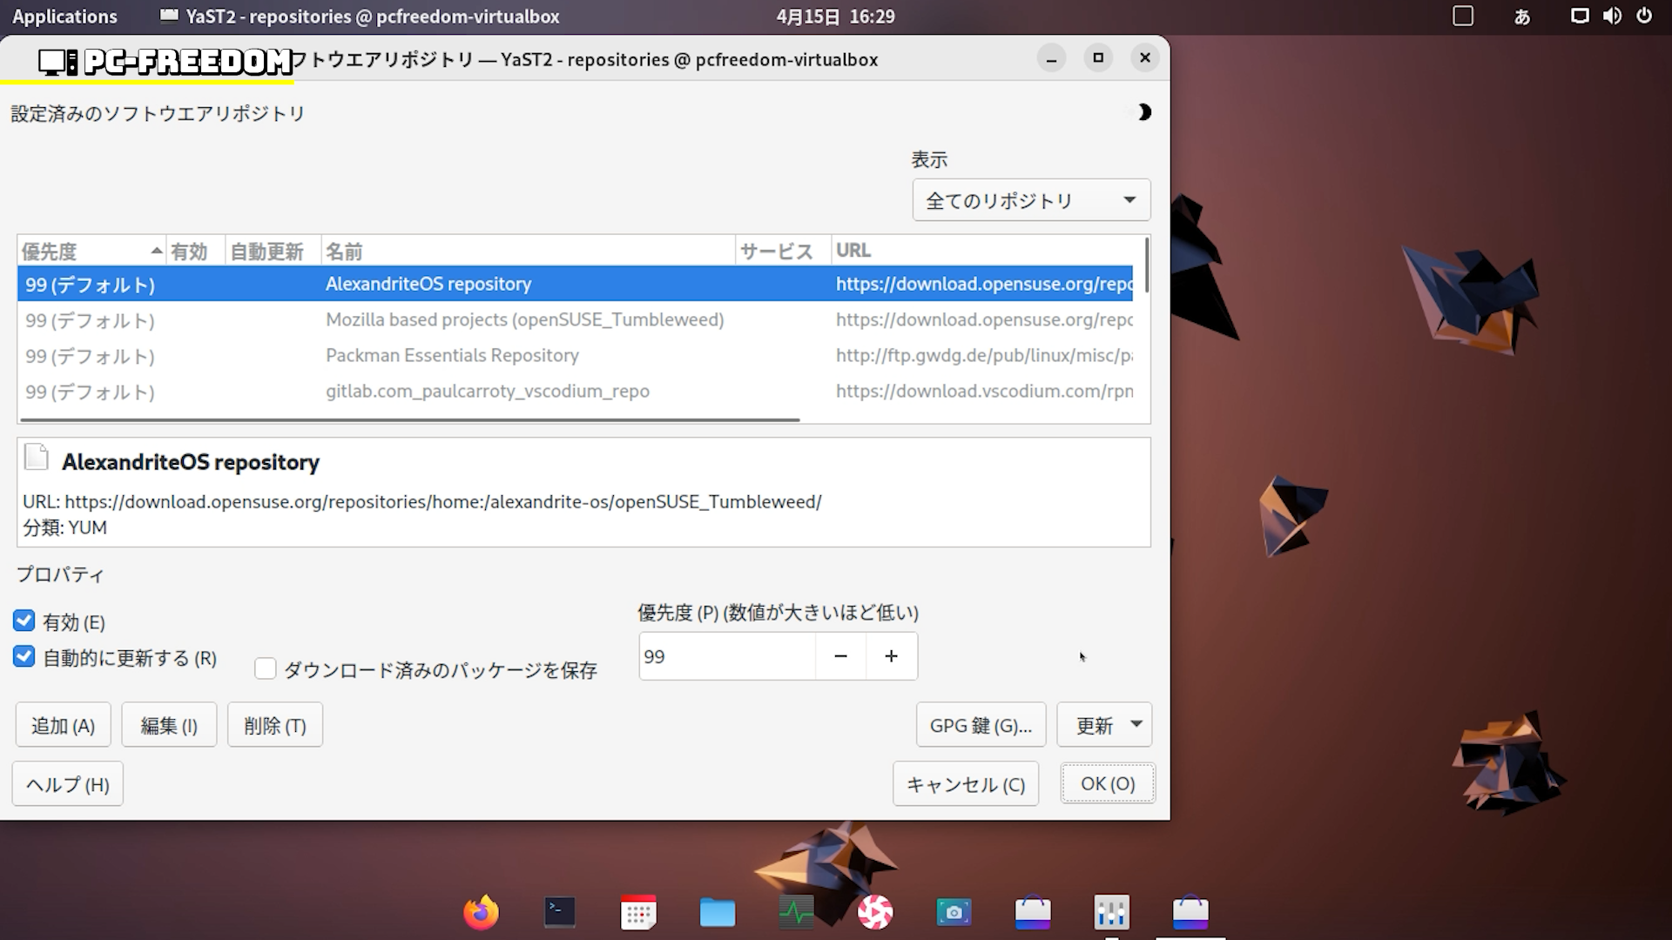
Task: Enable ダウンロード済みのパッケージを保存 checkbox
Action: 266,669
